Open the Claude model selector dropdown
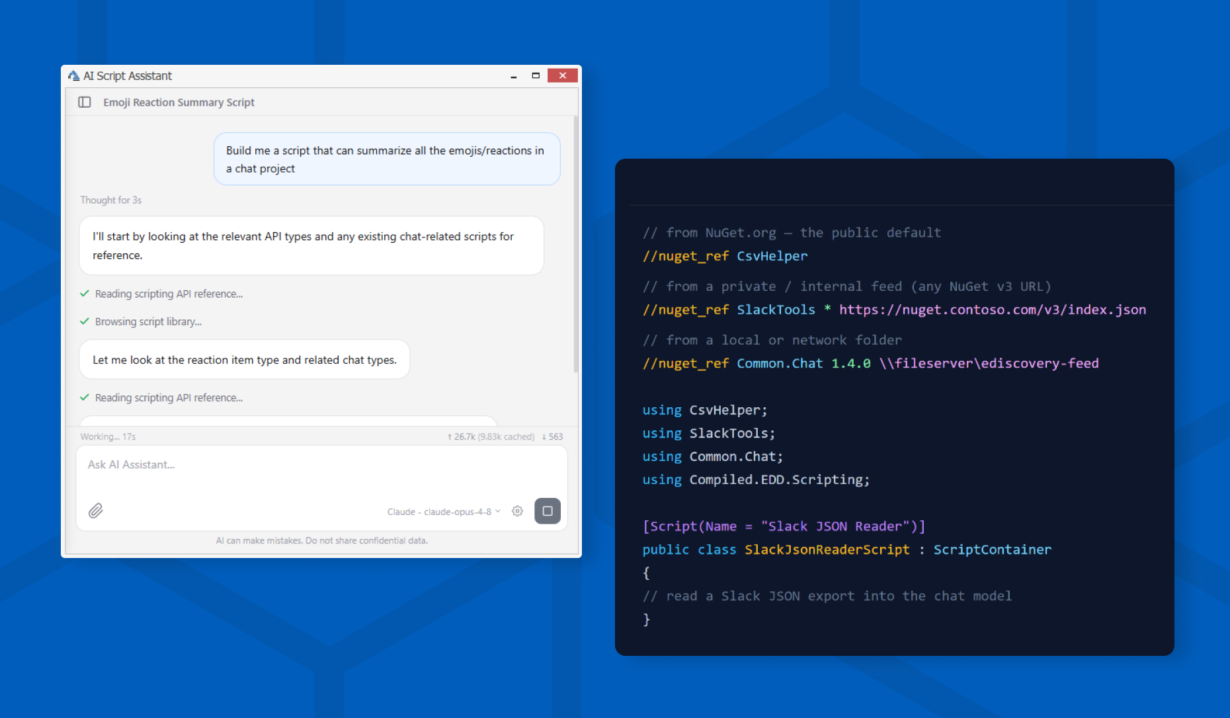 [x=444, y=512]
